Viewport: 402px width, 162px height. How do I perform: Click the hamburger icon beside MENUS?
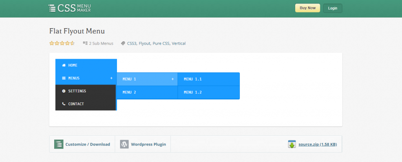pyautogui.click(x=64, y=78)
